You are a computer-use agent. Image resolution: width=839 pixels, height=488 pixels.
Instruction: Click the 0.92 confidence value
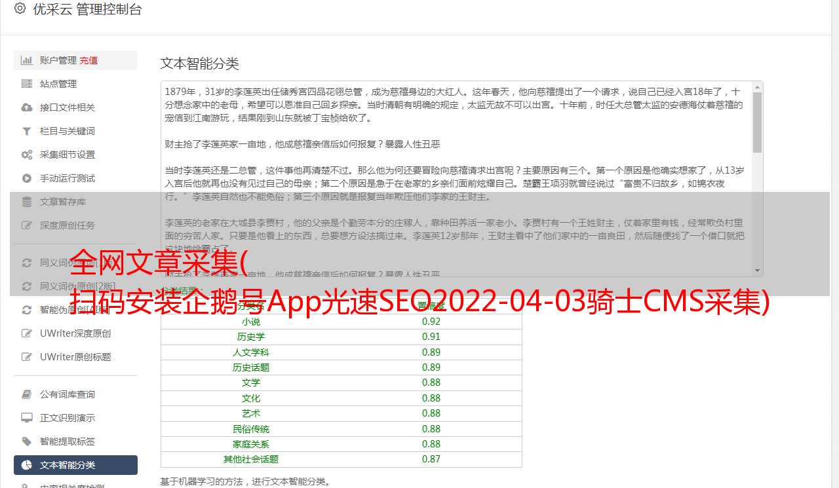(431, 322)
